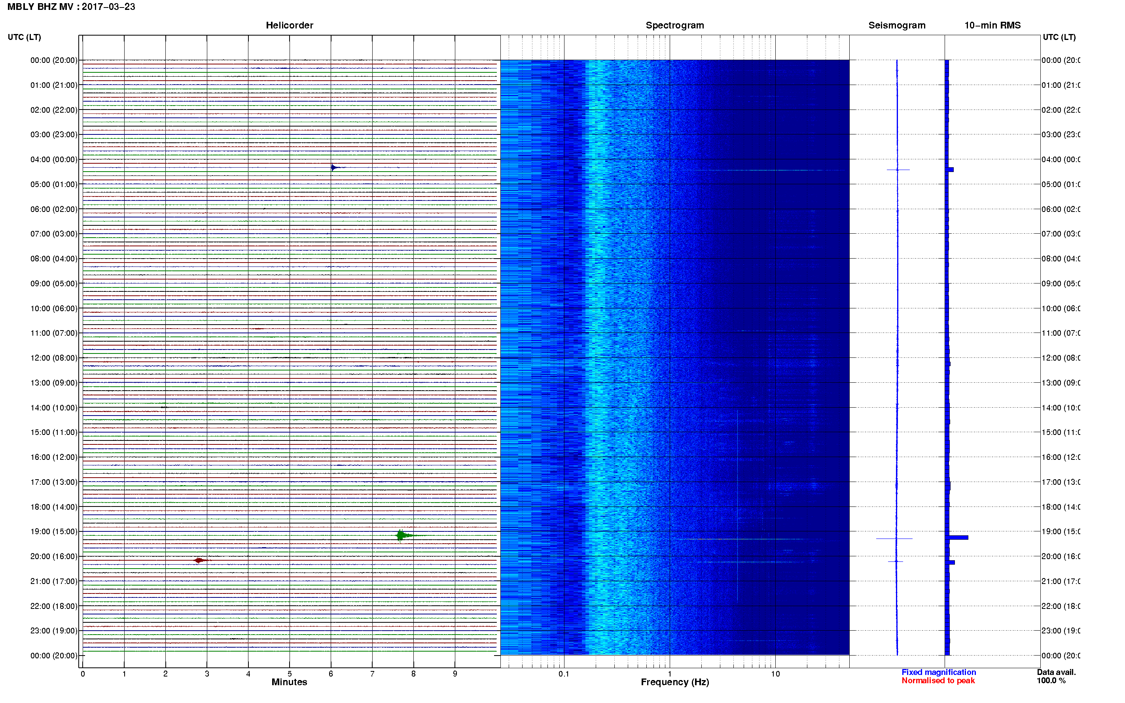Image resolution: width=1125 pixels, height=703 pixels.
Task: Click the '10-min RMS' panel heading
Action: point(992,25)
